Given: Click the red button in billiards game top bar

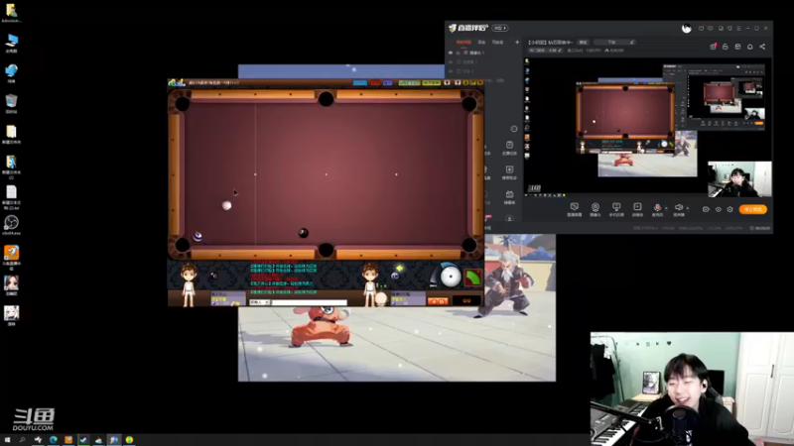Looking at the screenshot, I should pos(375,83).
